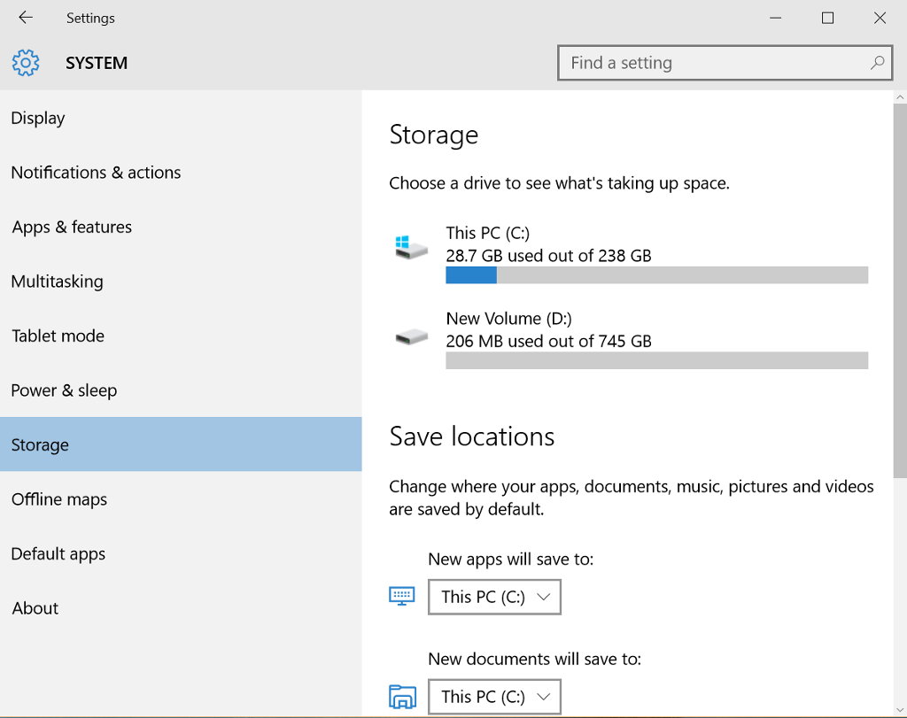Click the keyboard icon beside new apps

(x=402, y=596)
